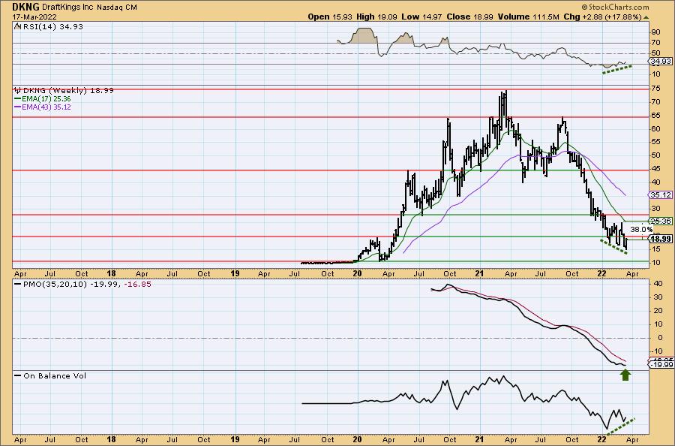The width and height of the screenshot is (675, 446).
Task: Click the -10 label on the PMO axis
Action: 657,351
